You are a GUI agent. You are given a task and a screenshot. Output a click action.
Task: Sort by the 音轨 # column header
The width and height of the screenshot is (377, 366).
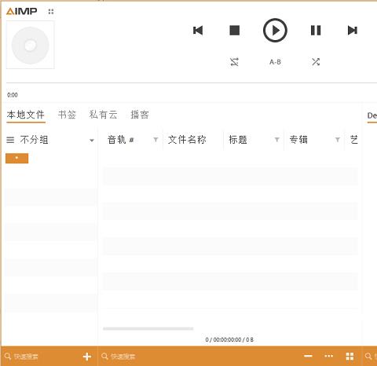(x=121, y=140)
